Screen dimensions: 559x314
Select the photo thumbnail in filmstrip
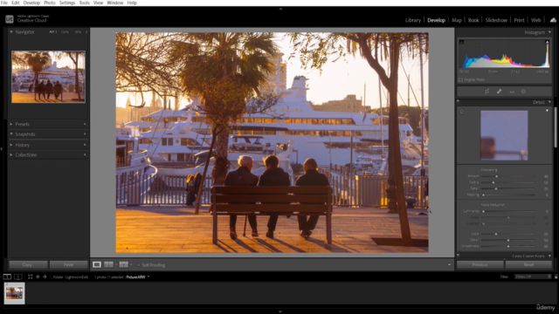tap(14, 293)
